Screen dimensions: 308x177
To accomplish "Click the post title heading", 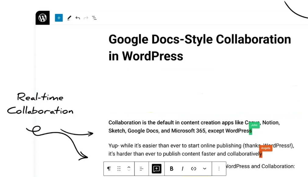I will coord(200,48).
